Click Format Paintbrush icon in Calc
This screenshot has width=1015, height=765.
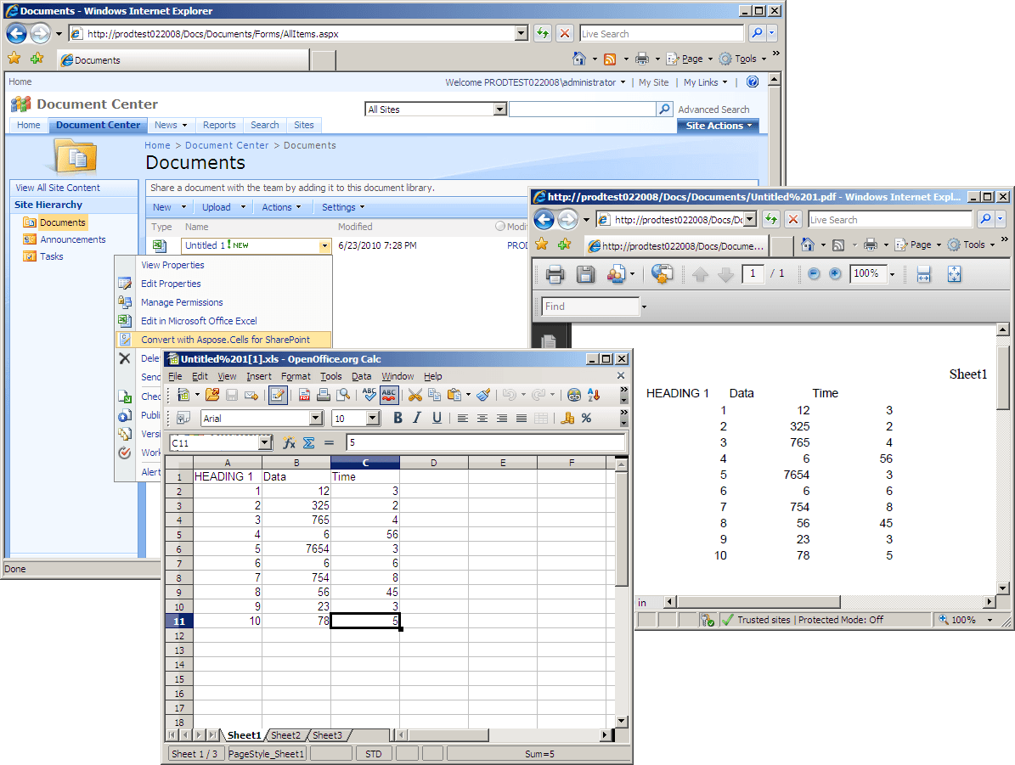pos(483,395)
